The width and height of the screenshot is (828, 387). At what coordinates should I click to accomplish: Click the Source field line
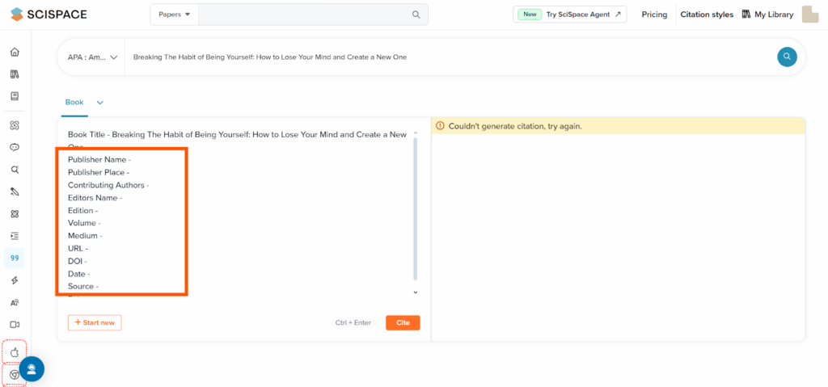point(83,286)
